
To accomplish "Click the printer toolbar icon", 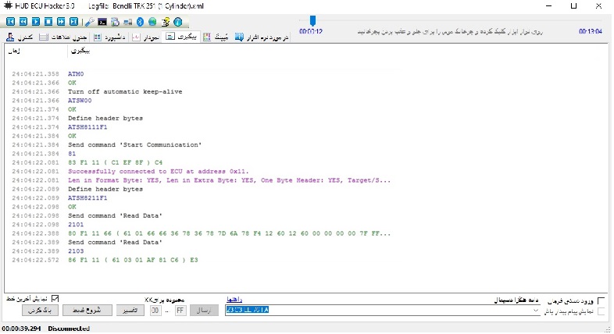I will [x=115, y=22].
